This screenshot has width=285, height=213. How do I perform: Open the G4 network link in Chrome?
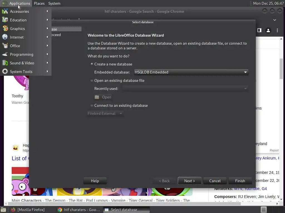point(264,189)
